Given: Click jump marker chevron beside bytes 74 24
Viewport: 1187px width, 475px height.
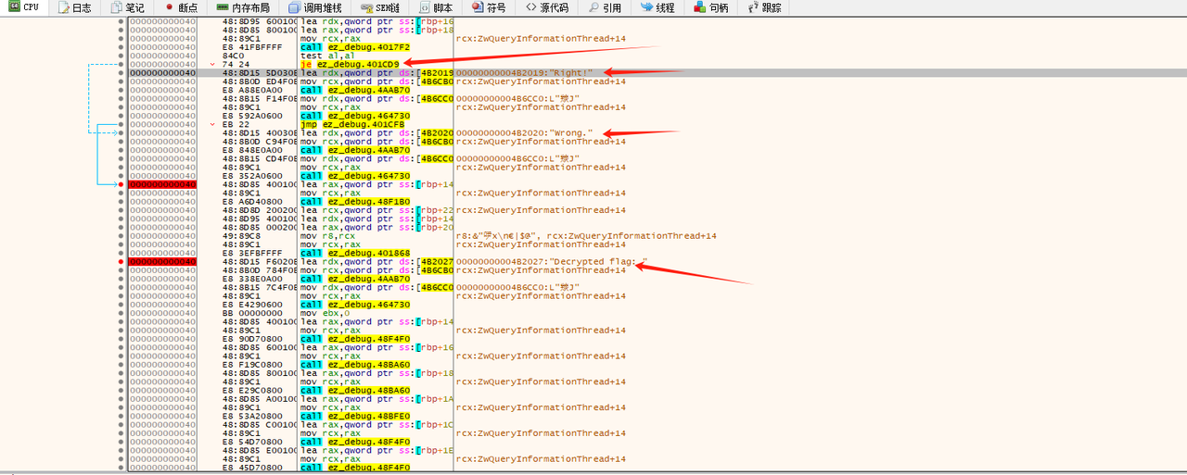Looking at the screenshot, I should [x=213, y=64].
